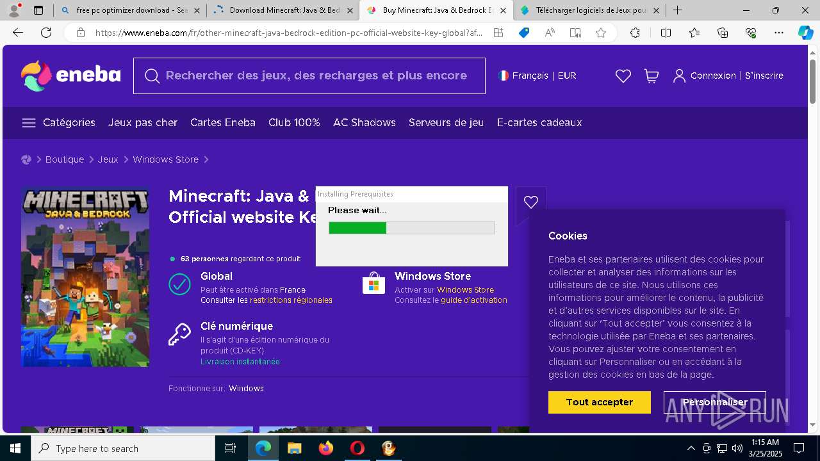Launch Firefox from taskbar
This screenshot has width=820, height=461.
[326, 448]
